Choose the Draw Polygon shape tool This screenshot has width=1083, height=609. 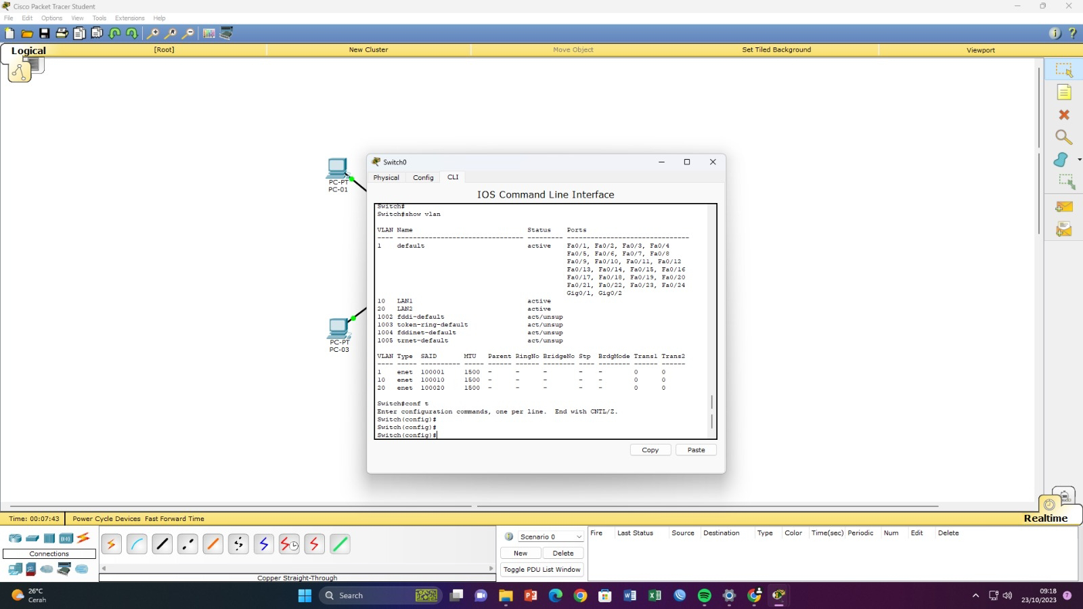pos(1061,160)
